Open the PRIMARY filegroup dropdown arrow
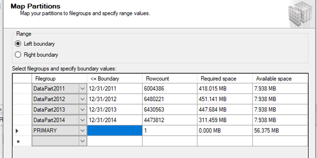 coord(82,131)
